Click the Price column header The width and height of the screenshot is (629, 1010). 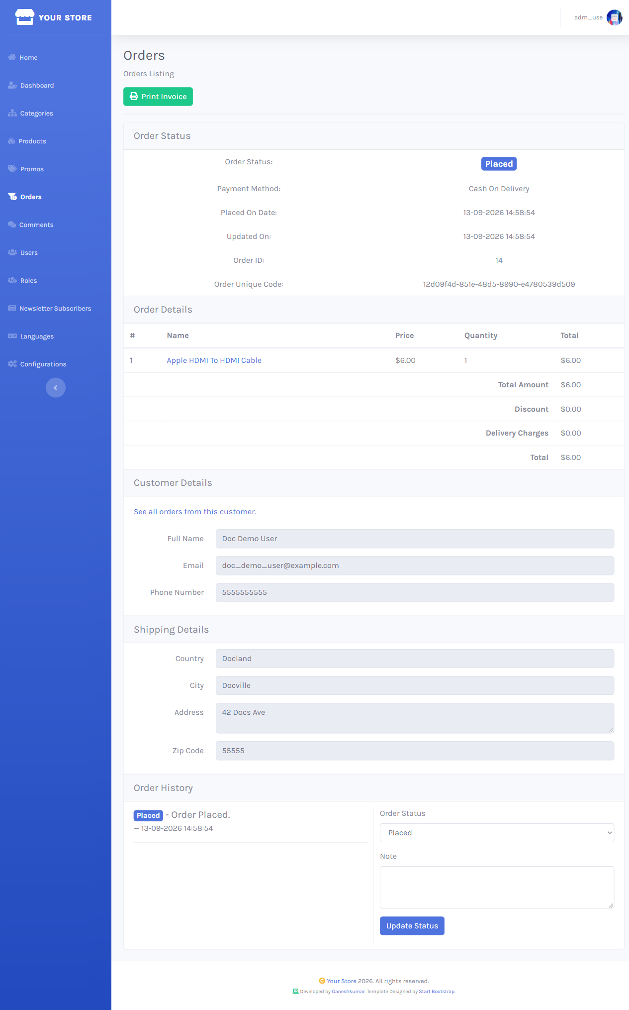pos(404,336)
